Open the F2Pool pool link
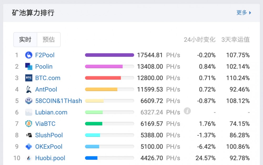 45,55
